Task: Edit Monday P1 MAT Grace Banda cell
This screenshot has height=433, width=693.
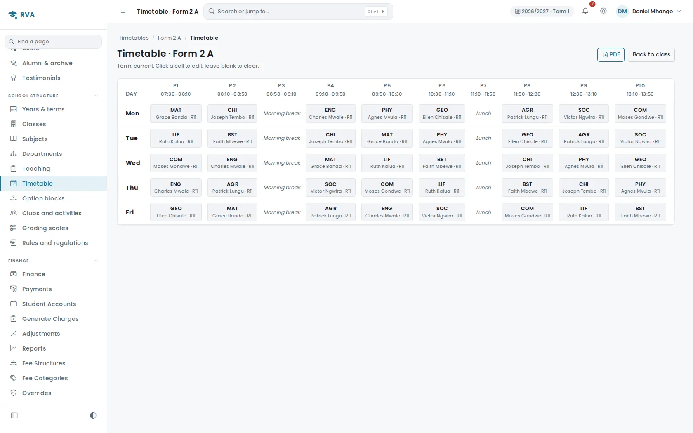Action: (176, 113)
